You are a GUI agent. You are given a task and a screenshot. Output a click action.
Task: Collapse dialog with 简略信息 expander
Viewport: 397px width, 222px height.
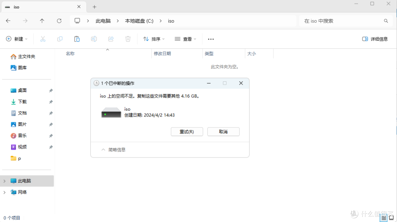point(113,149)
